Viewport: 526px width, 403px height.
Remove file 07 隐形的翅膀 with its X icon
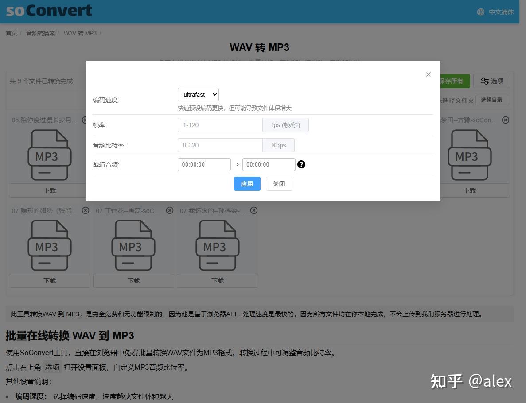[85, 210]
